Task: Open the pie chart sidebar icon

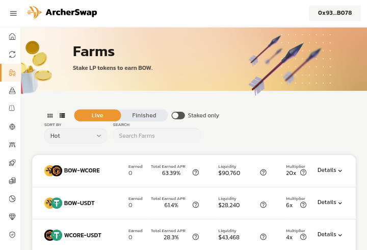Action: pos(12,198)
